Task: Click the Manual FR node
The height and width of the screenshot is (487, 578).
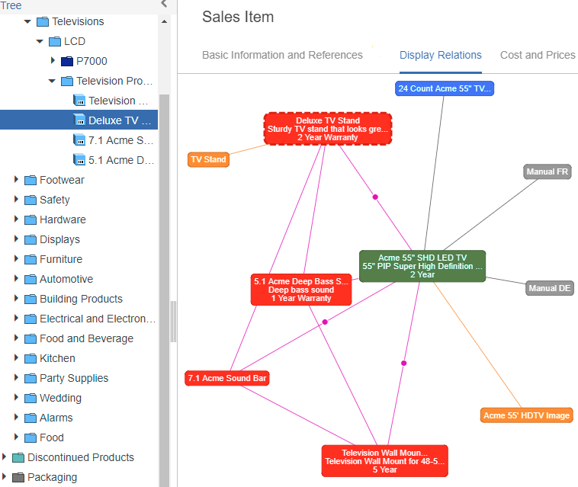Action: point(547,172)
